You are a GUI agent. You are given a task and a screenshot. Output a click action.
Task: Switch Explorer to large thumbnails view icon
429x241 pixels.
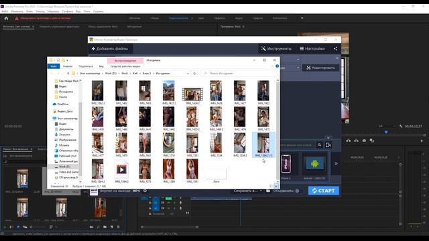click(276, 186)
